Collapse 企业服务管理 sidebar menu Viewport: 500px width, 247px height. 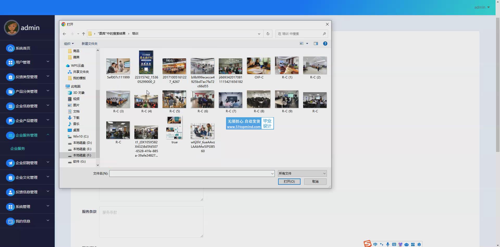27,135
